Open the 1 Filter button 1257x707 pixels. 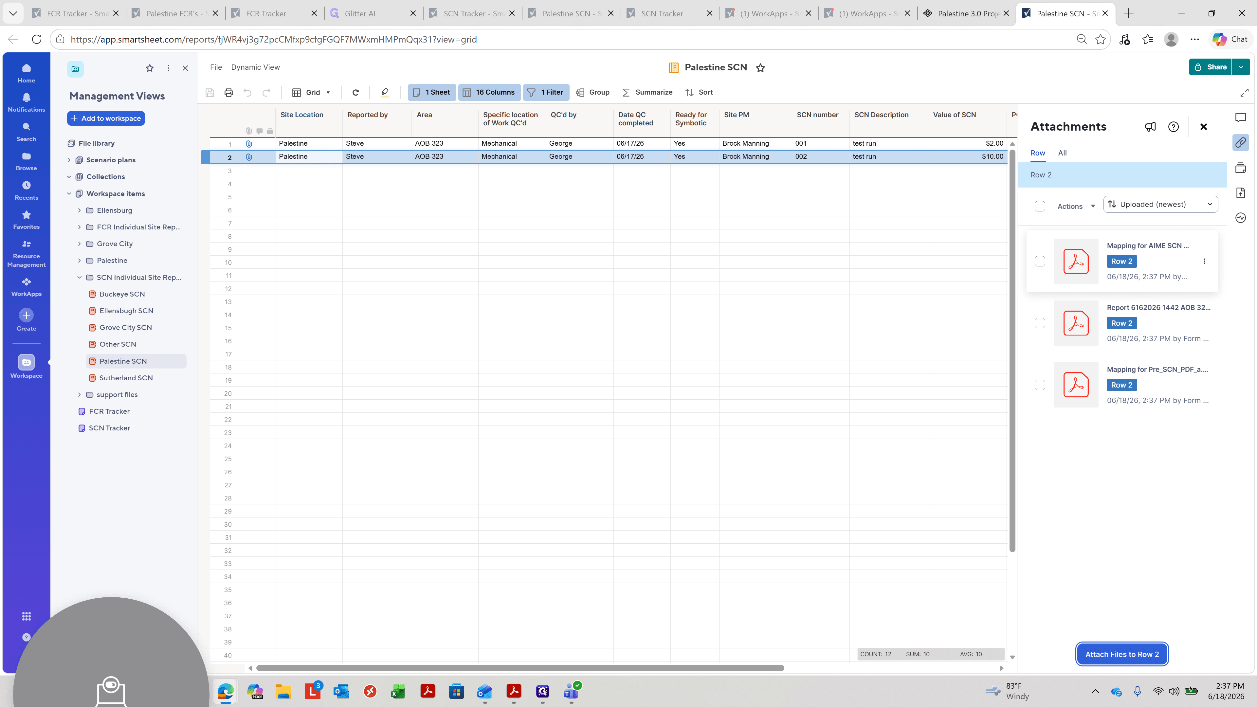click(546, 92)
